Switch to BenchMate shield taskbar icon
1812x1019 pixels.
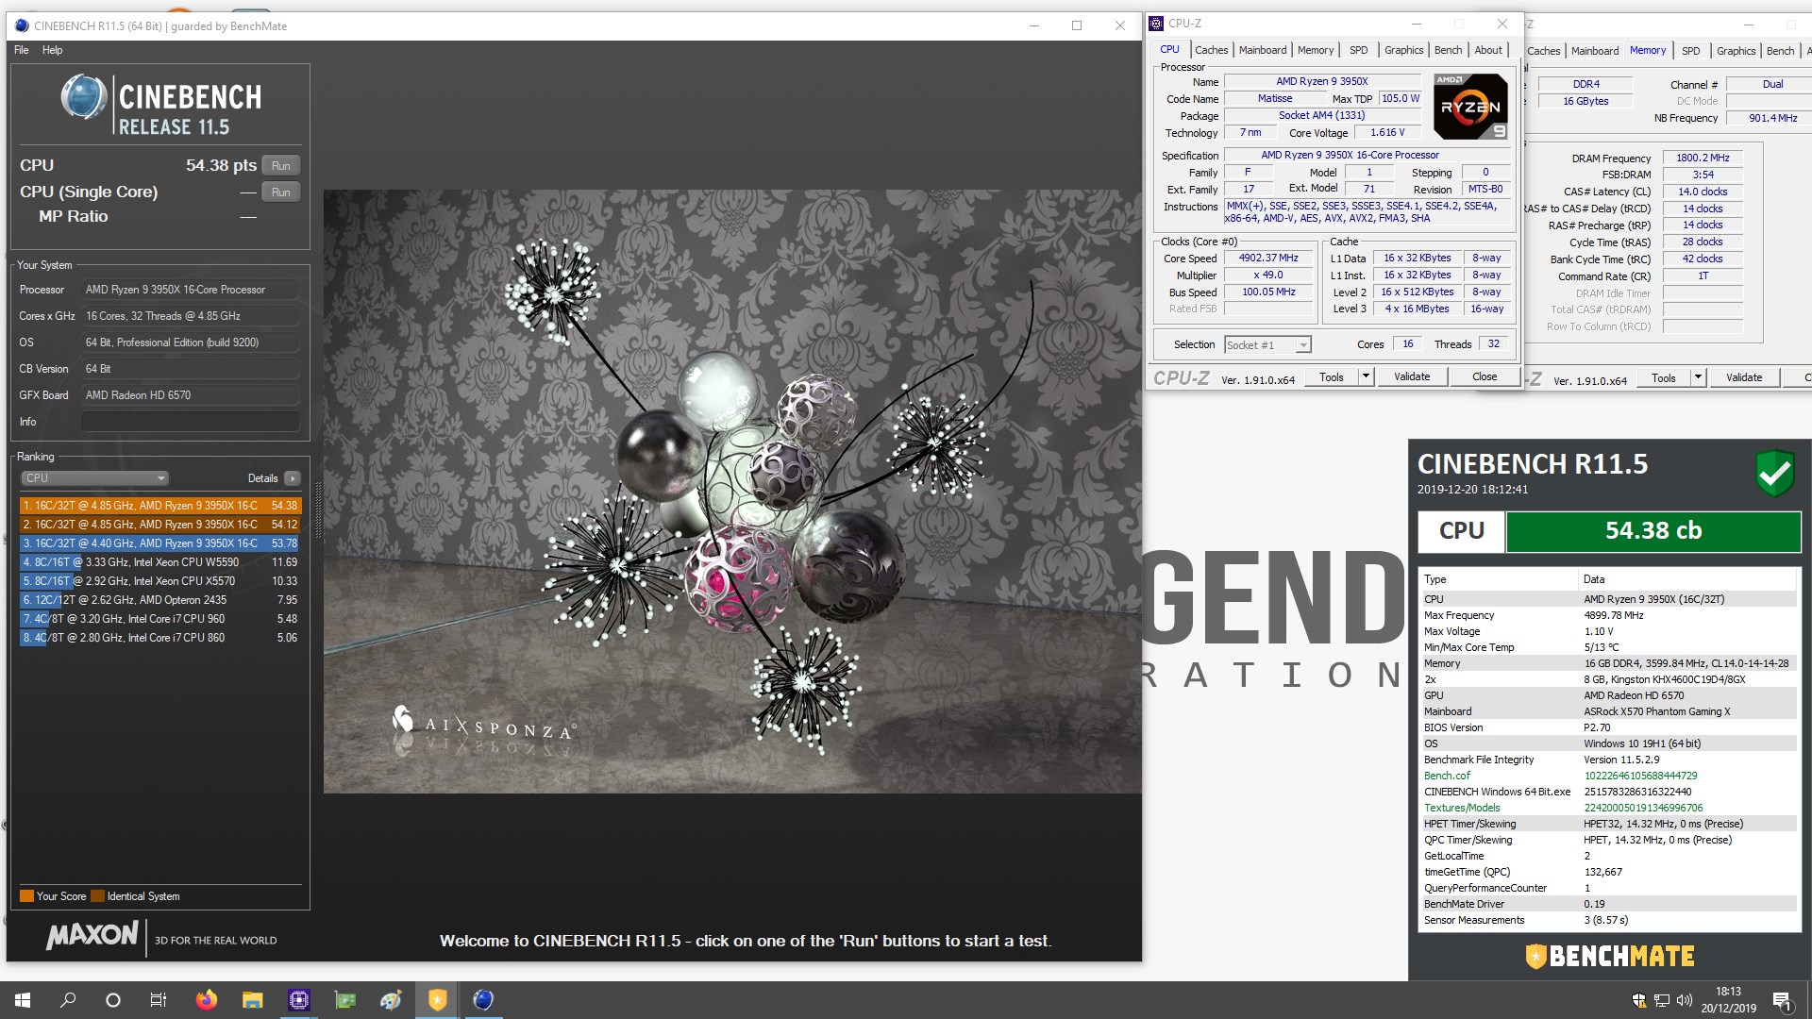[437, 1000]
